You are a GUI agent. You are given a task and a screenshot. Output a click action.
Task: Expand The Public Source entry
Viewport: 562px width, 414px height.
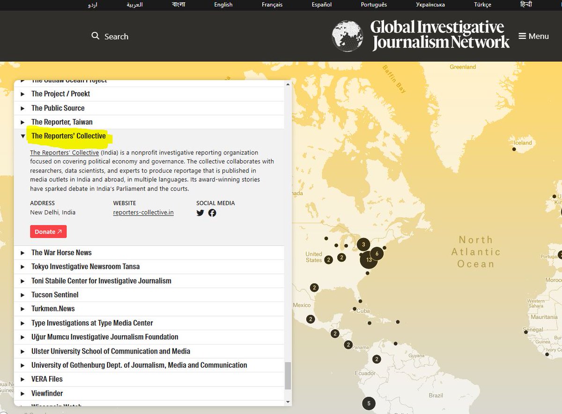pyautogui.click(x=149, y=108)
